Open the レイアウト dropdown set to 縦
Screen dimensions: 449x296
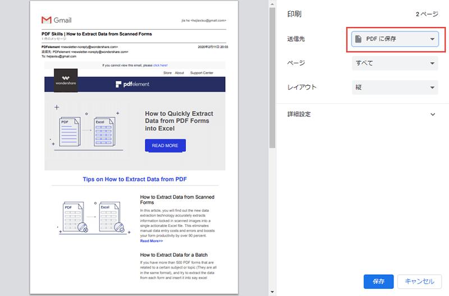click(395, 87)
